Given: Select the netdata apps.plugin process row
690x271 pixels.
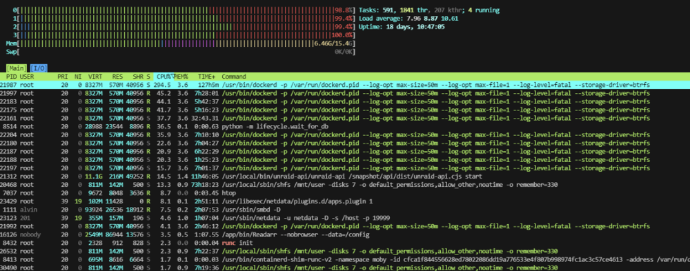Looking at the screenshot, I should pyautogui.click(x=345, y=201).
